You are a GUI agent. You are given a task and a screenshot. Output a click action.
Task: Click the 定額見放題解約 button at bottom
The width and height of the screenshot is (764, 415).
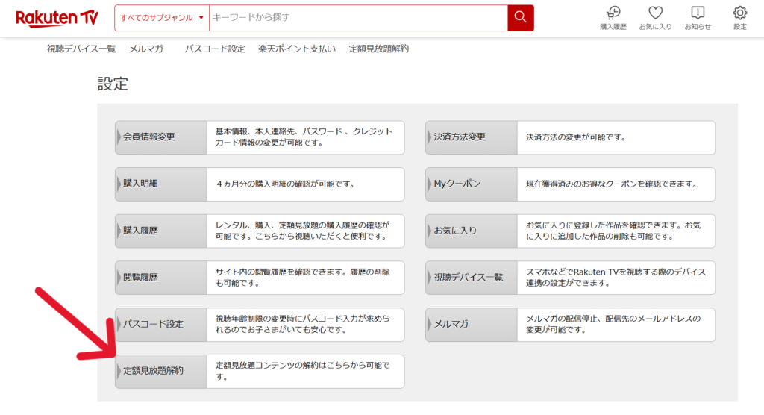coord(160,371)
